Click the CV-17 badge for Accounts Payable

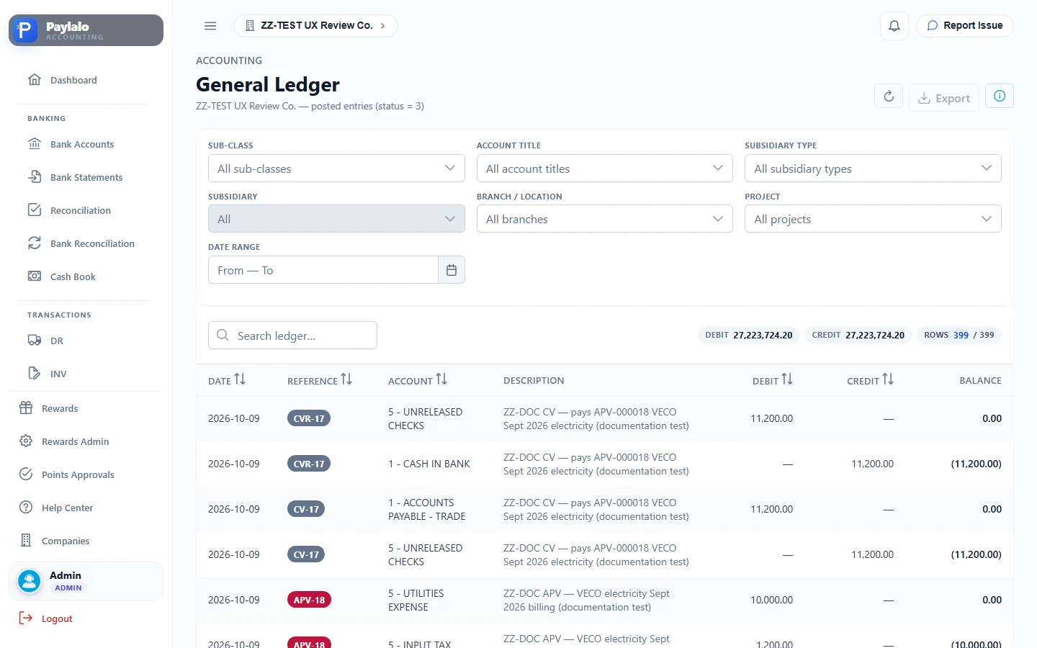[306, 509]
